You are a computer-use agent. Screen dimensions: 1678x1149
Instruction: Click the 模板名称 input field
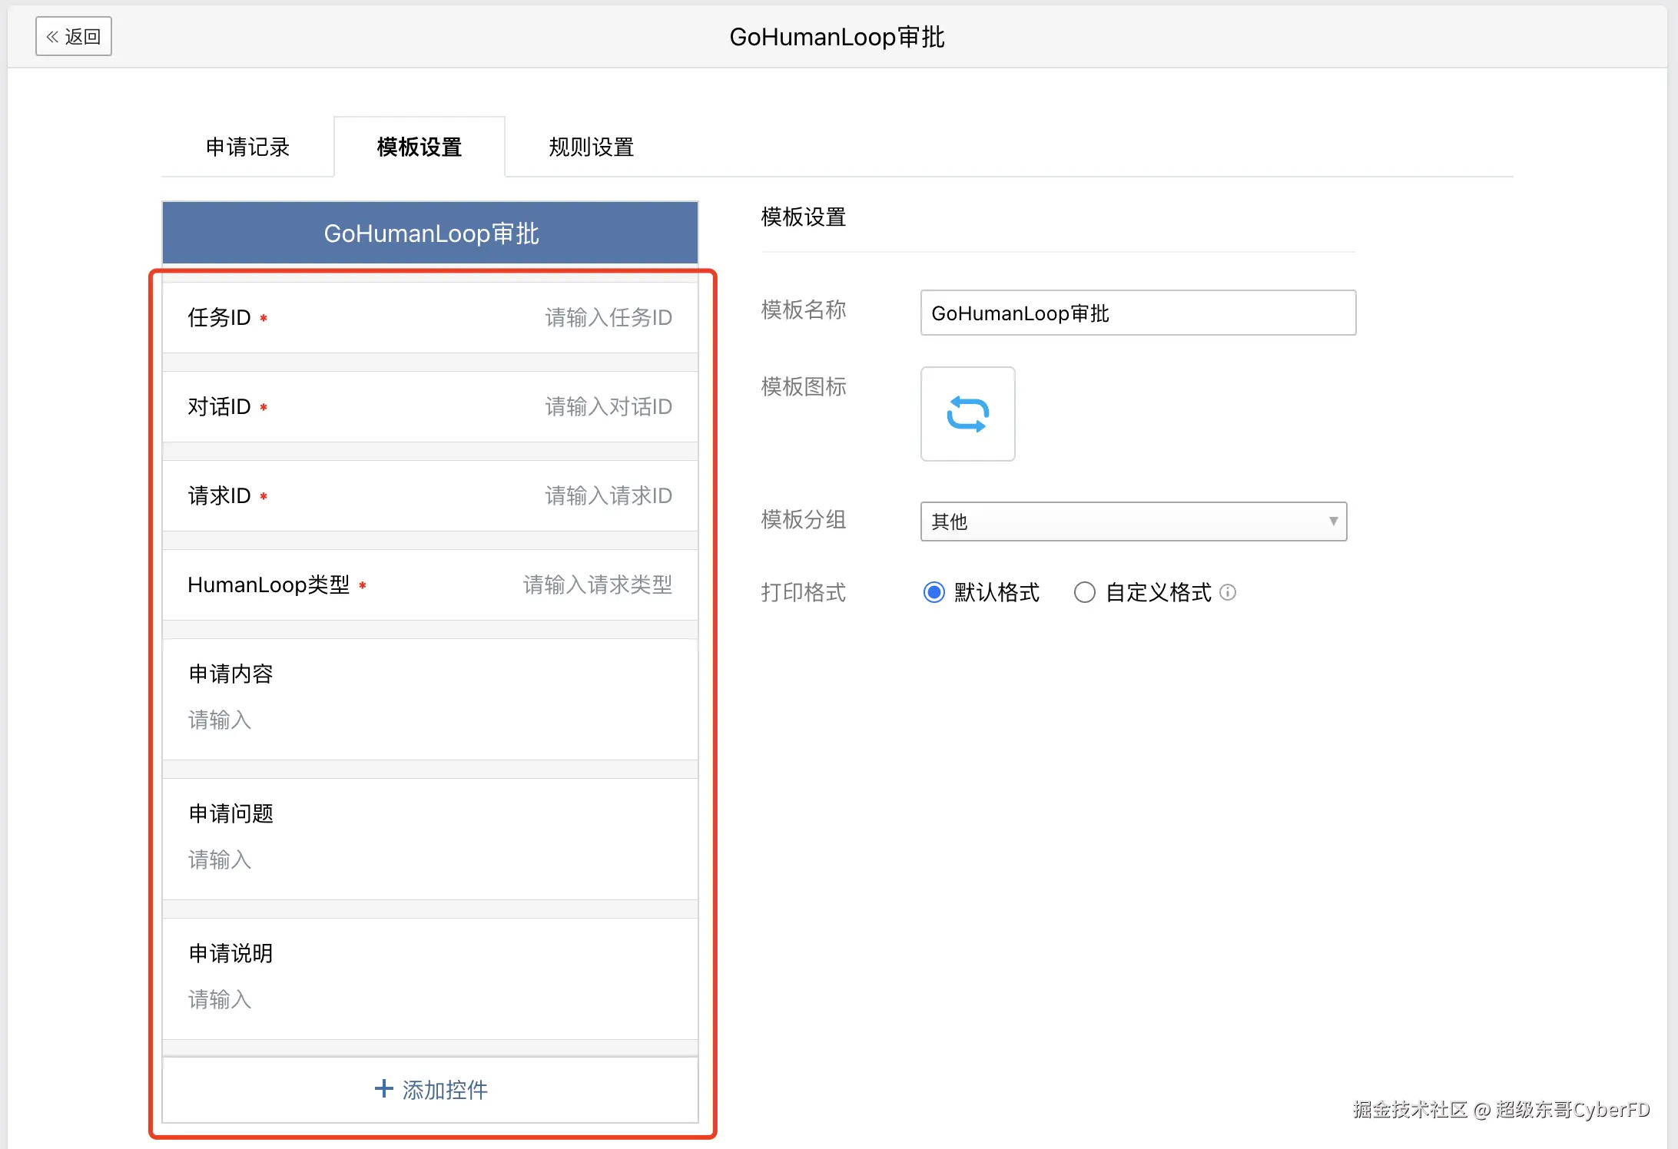[x=1137, y=313]
